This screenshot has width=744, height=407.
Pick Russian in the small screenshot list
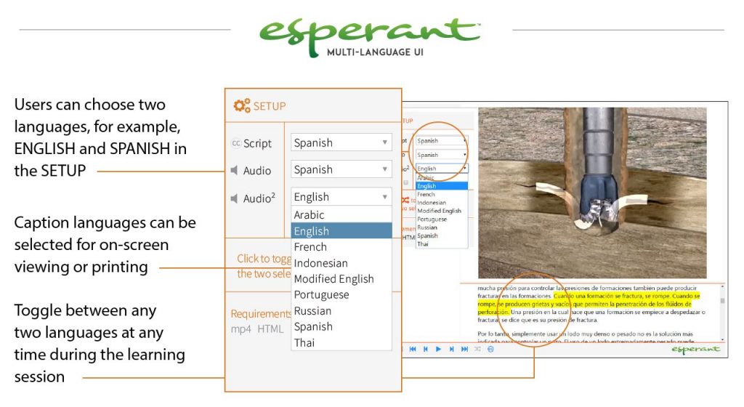point(442,227)
